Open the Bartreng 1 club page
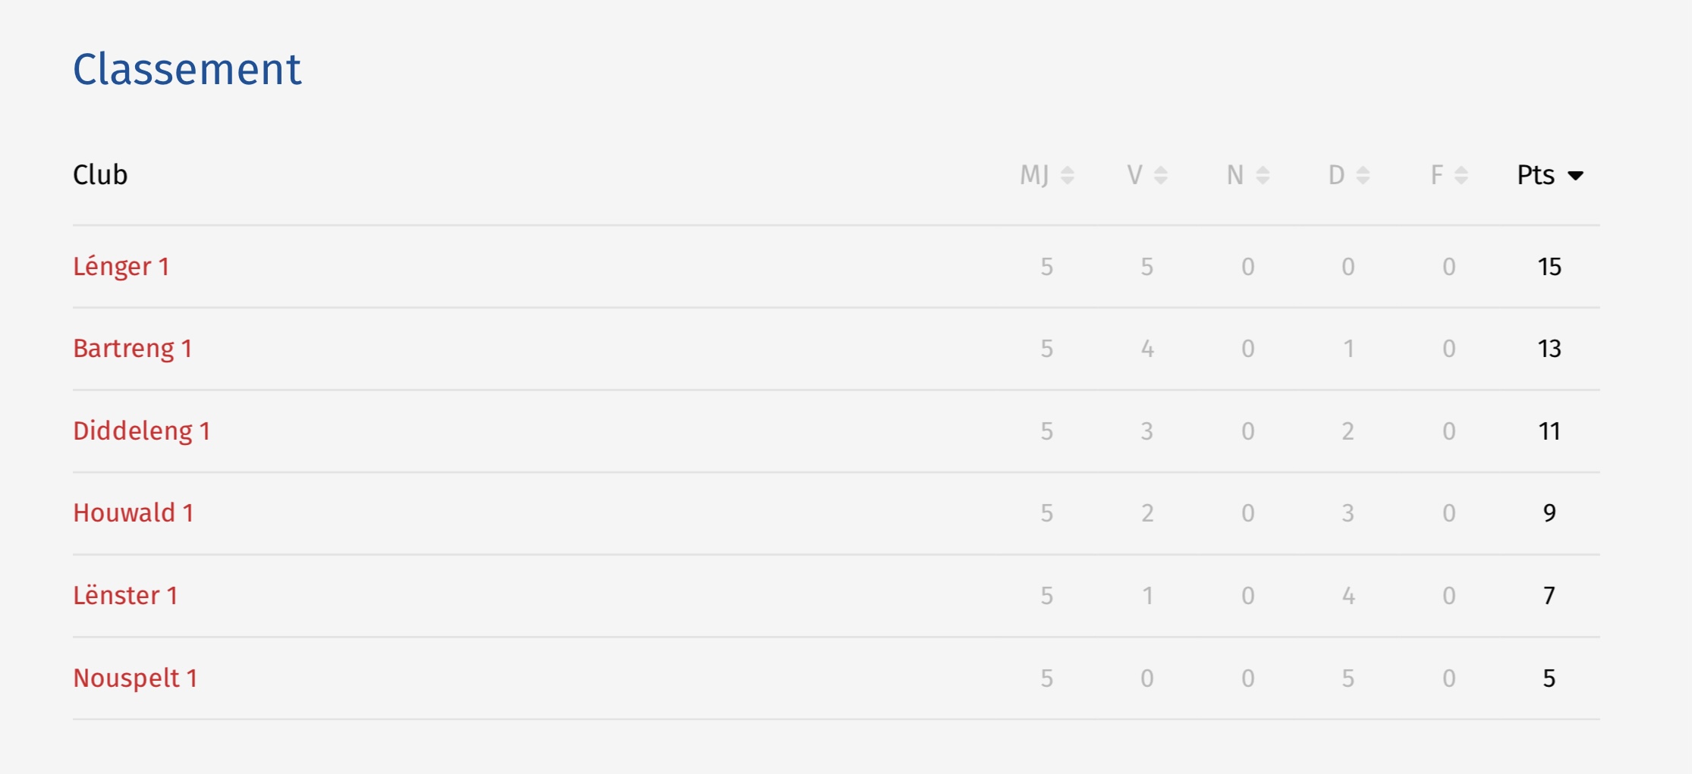Image resolution: width=1692 pixels, height=774 pixels. [133, 349]
